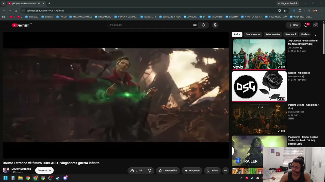The width and height of the screenshot is (325, 182).
Task: Open Doutor Estranho channel avatar
Action: (6, 170)
